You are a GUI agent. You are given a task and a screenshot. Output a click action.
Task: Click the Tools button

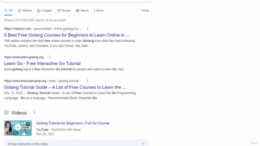point(145,11)
